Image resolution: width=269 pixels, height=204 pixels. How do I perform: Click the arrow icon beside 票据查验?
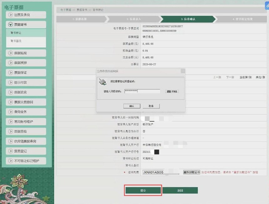point(10,131)
